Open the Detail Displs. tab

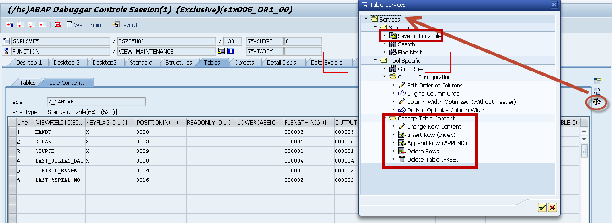[282, 62]
